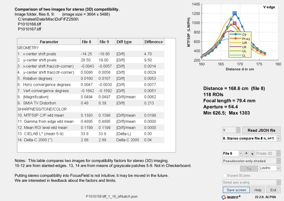This screenshot has height=201, width=284.
Task: Click the imatest logo icon
Action: pyautogui.click(x=224, y=197)
